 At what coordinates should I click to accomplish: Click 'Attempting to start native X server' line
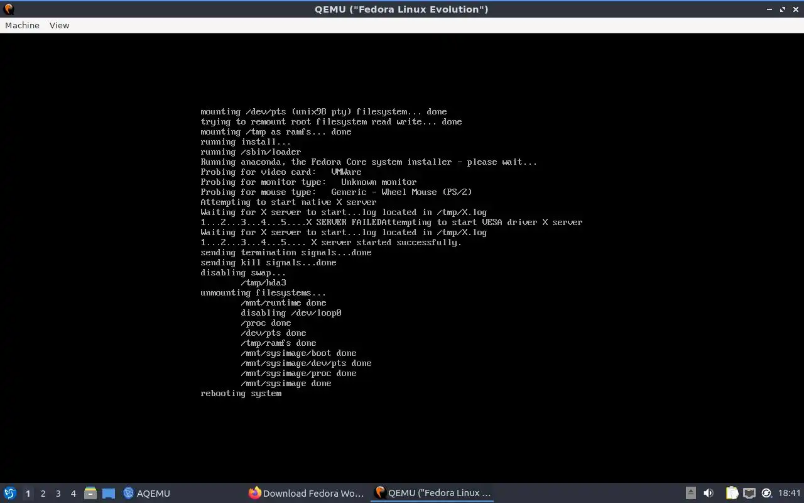click(288, 202)
